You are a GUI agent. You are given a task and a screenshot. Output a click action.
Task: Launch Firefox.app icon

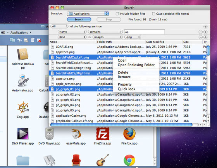point(129,134)
